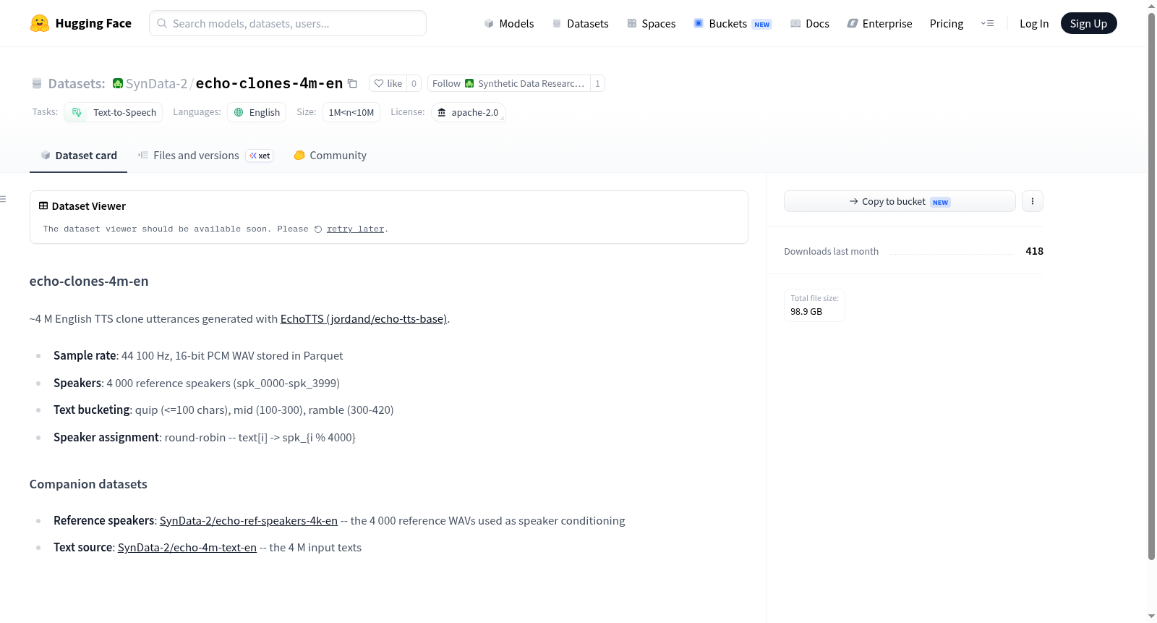Like the dataset with heart button

click(x=388, y=83)
